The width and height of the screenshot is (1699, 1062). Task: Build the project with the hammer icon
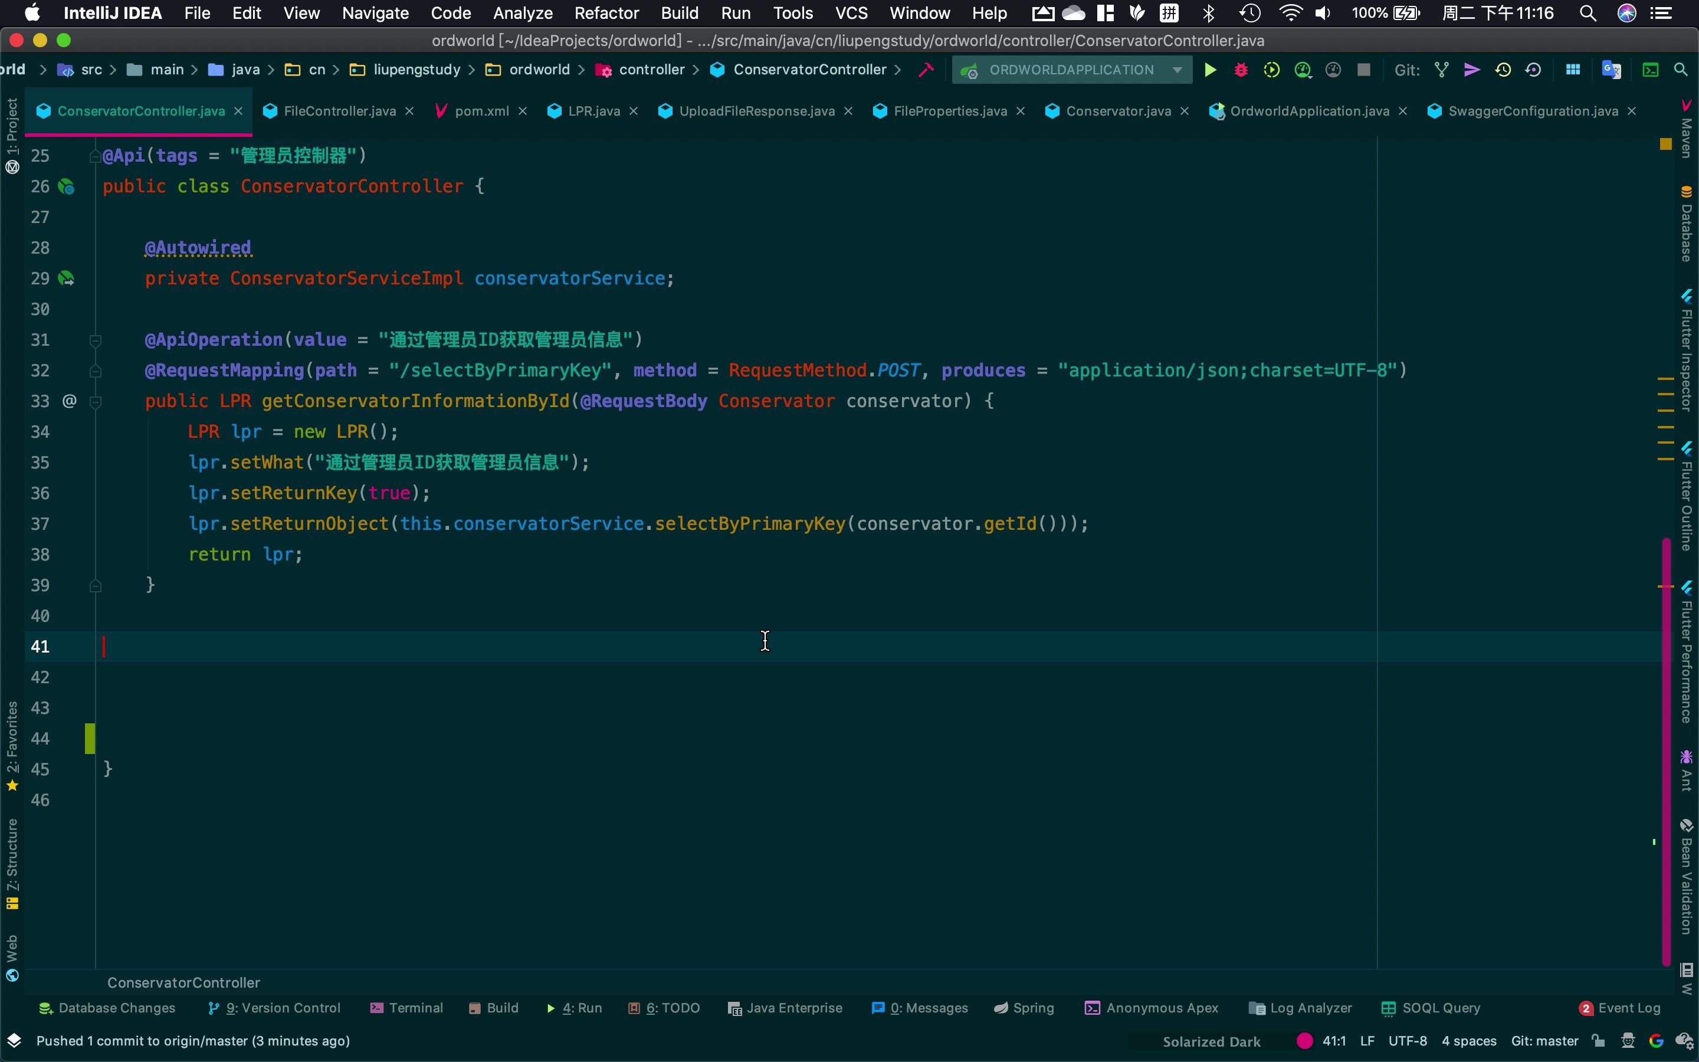coord(926,70)
